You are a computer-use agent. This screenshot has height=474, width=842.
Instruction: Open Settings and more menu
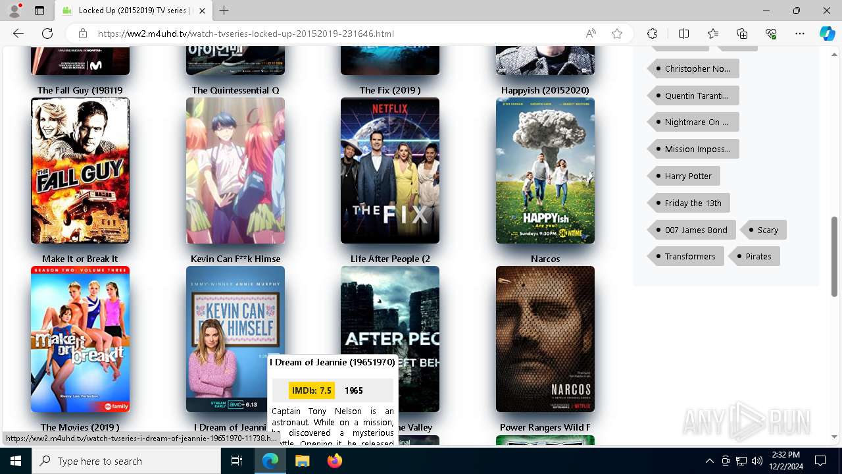click(800, 34)
